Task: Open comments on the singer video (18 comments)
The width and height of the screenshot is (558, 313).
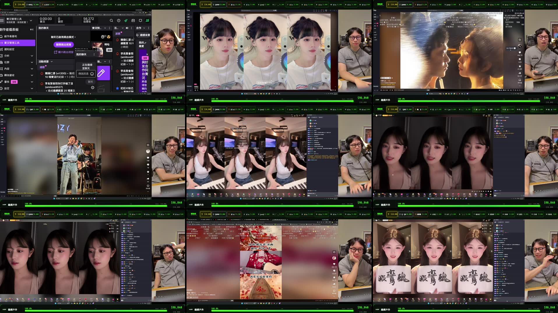Action: pyautogui.click(x=148, y=165)
